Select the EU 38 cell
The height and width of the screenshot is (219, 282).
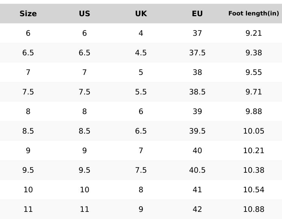click(197, 72)
